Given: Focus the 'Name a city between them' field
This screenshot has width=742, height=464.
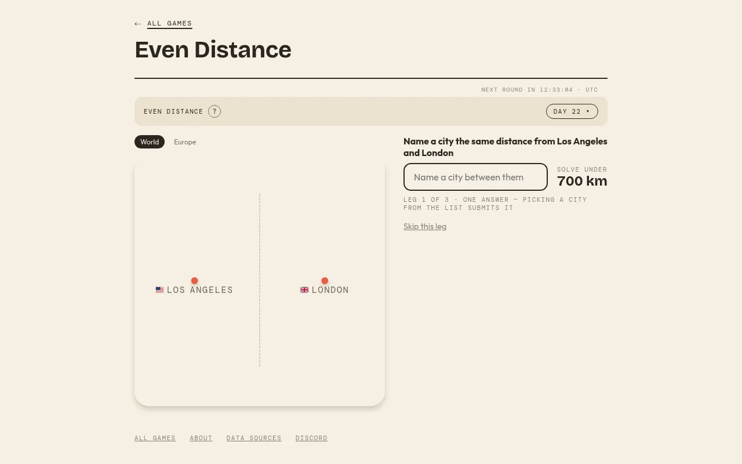Looking at the screenshot, I should pyautogui.click(x=475, y=177).
